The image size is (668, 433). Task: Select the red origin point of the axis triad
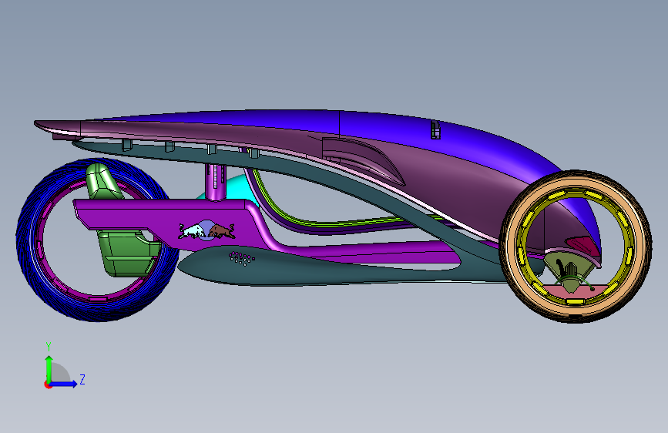(x=48, y=384)
